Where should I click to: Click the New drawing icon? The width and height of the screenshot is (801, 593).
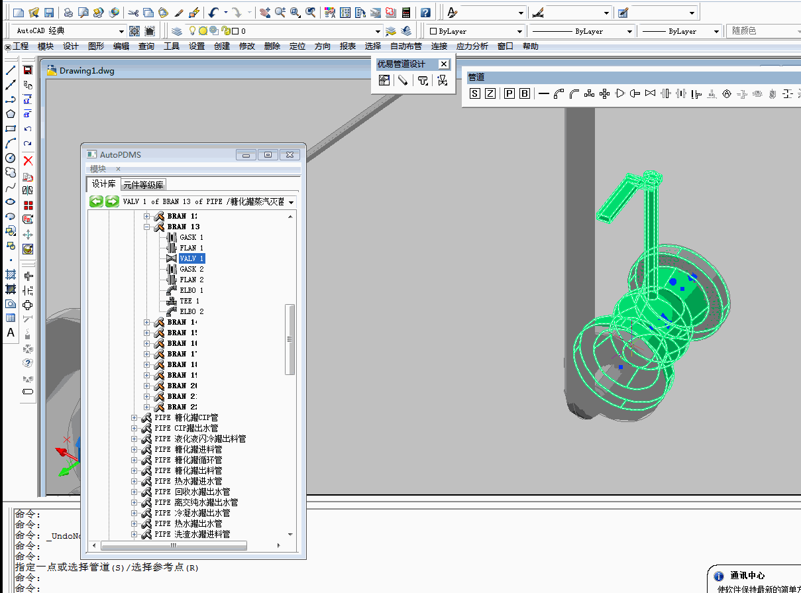pos(19,13)
